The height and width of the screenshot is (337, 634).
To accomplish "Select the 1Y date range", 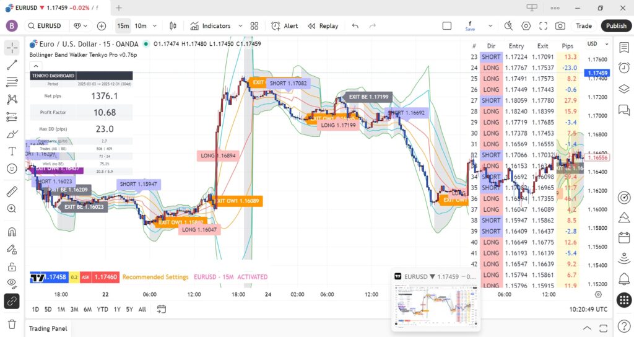I will pos(116,309).
